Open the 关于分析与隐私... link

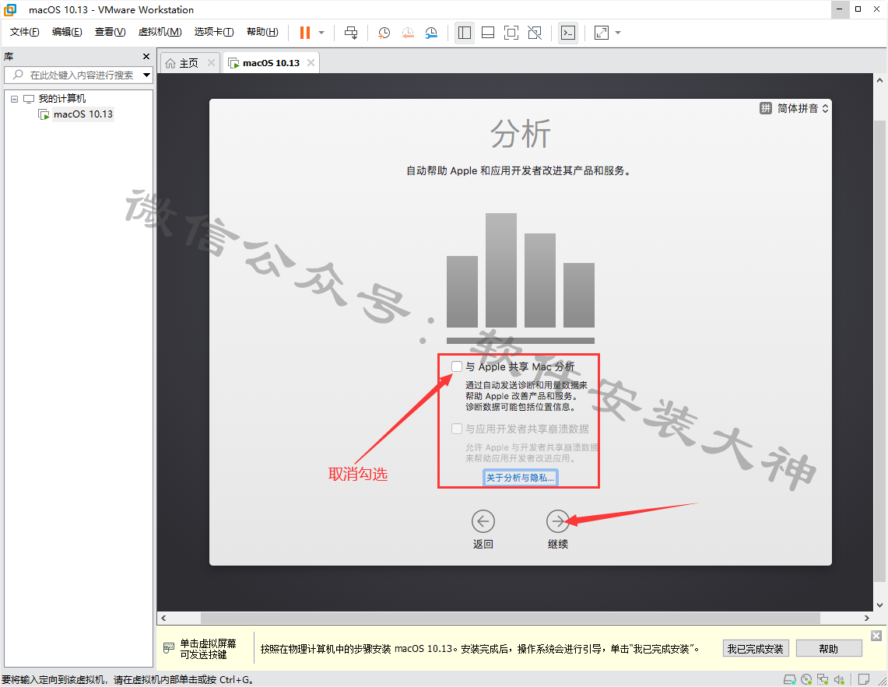(x=521, y=478)
